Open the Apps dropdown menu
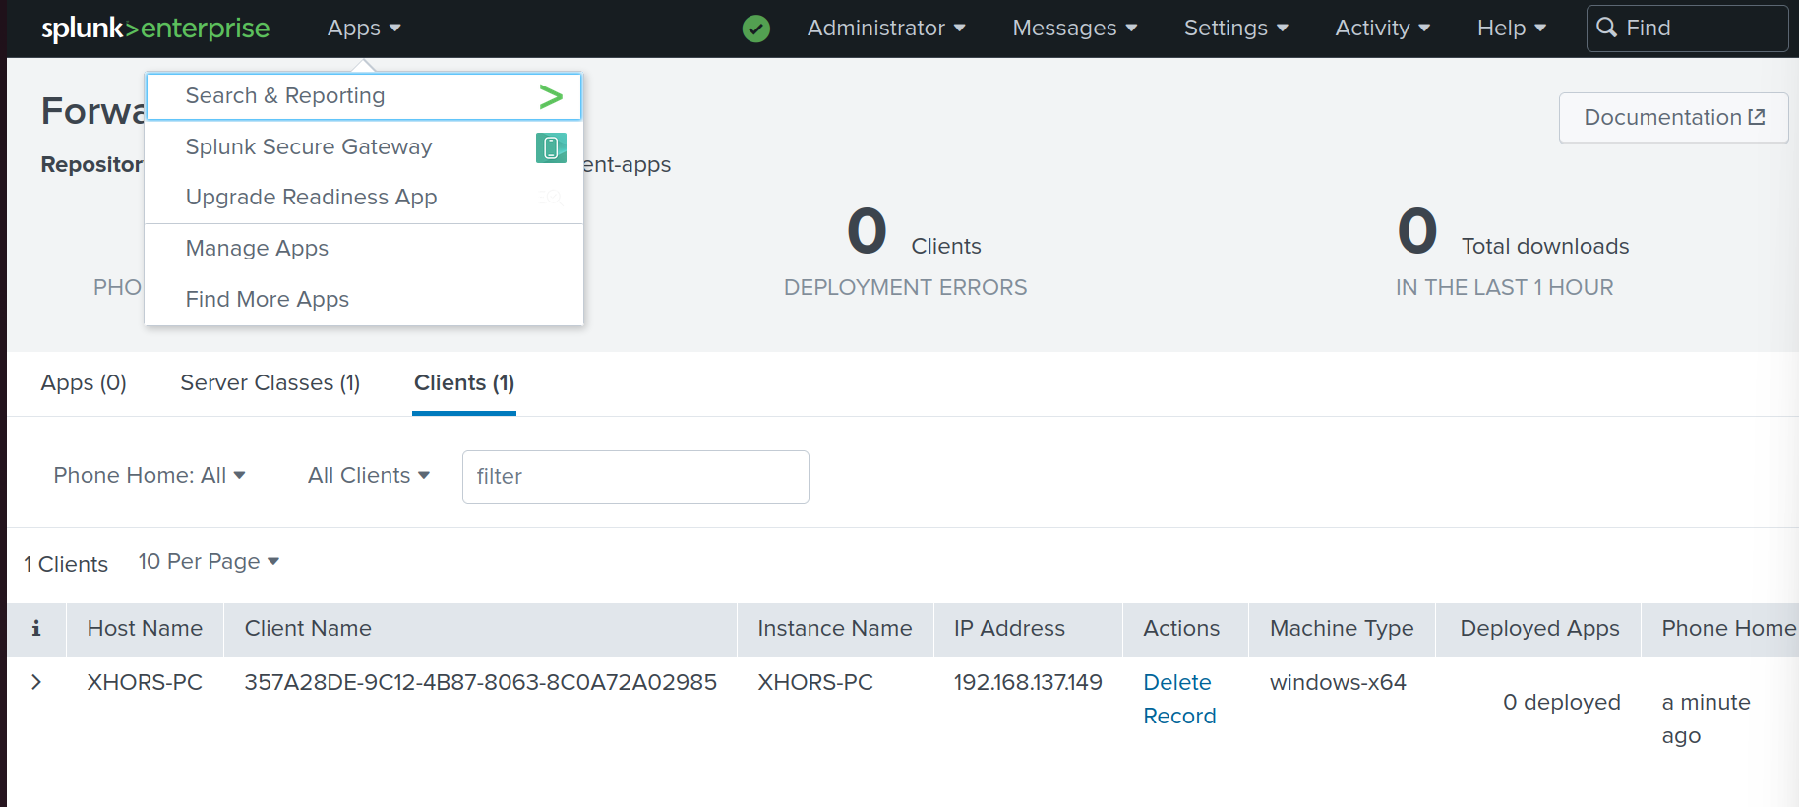 364,29
